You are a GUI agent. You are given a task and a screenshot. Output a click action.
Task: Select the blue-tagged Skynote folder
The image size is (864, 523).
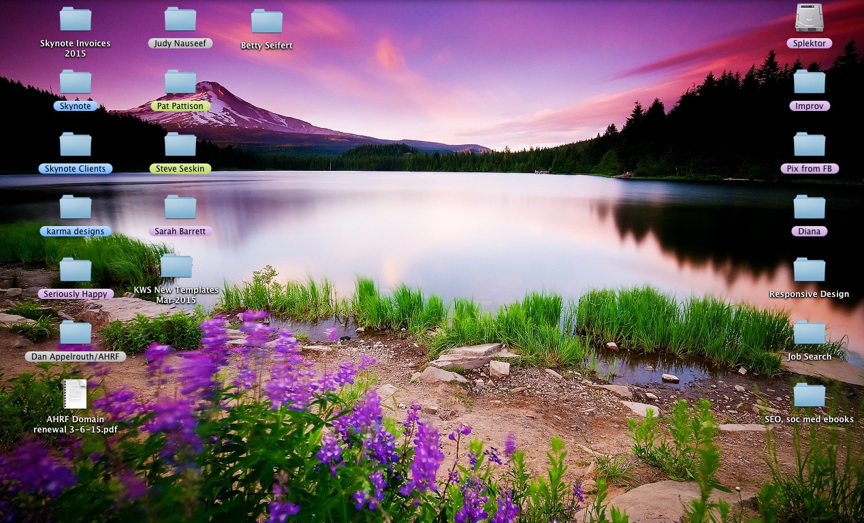point(75,82)
